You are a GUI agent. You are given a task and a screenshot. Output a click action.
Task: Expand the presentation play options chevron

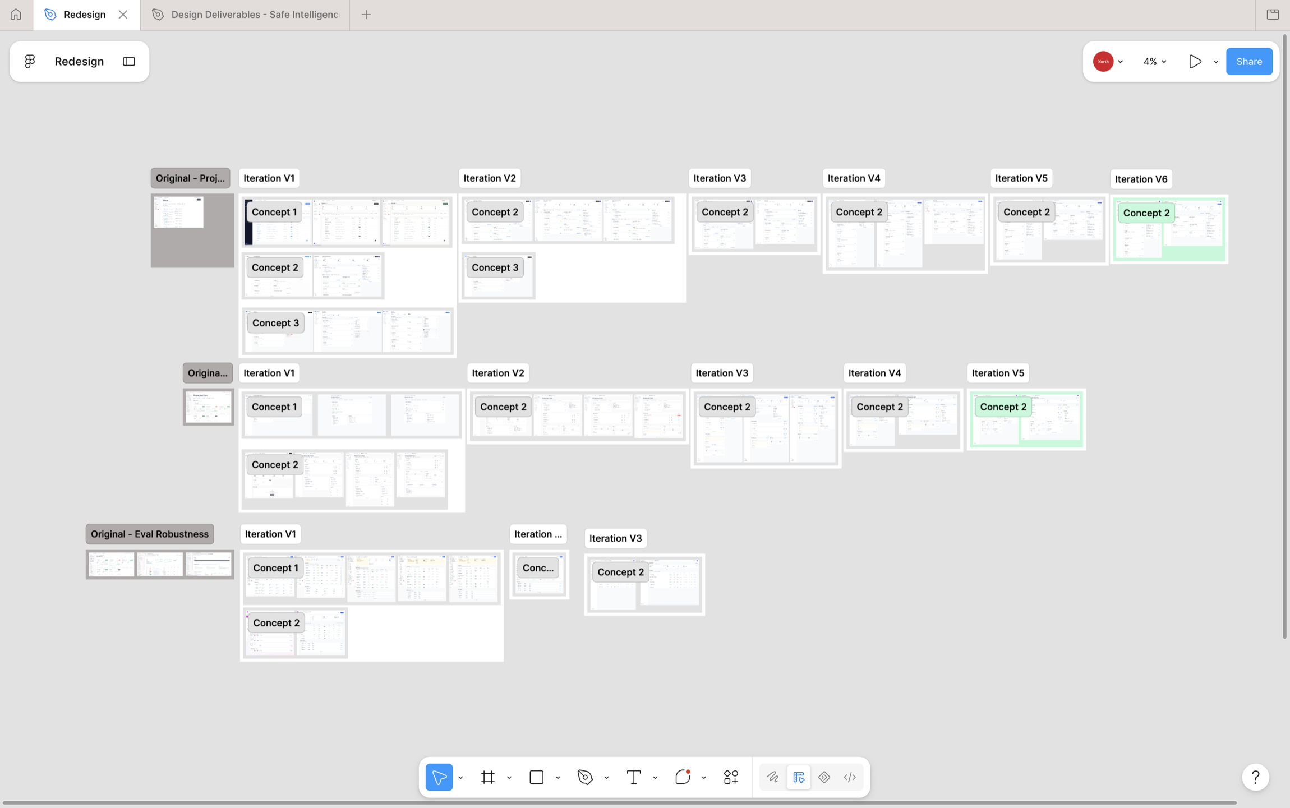click(1216, 62)
